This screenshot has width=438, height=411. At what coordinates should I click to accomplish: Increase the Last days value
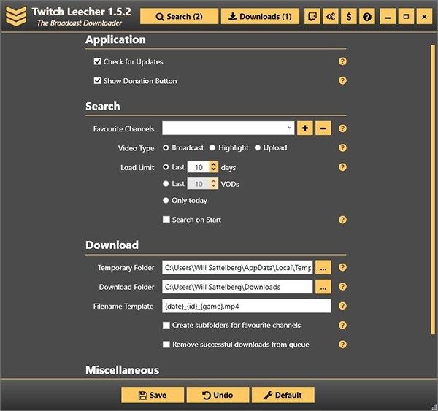(214, 164)
